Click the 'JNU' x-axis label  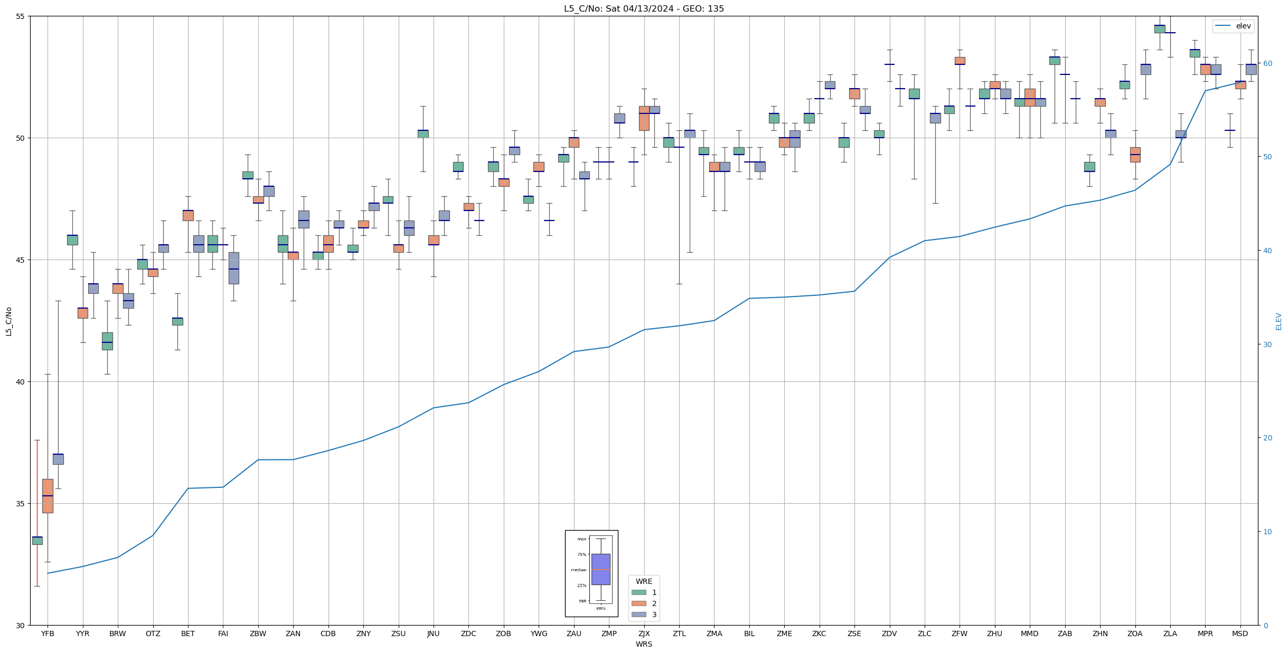(x=434, y=634)
